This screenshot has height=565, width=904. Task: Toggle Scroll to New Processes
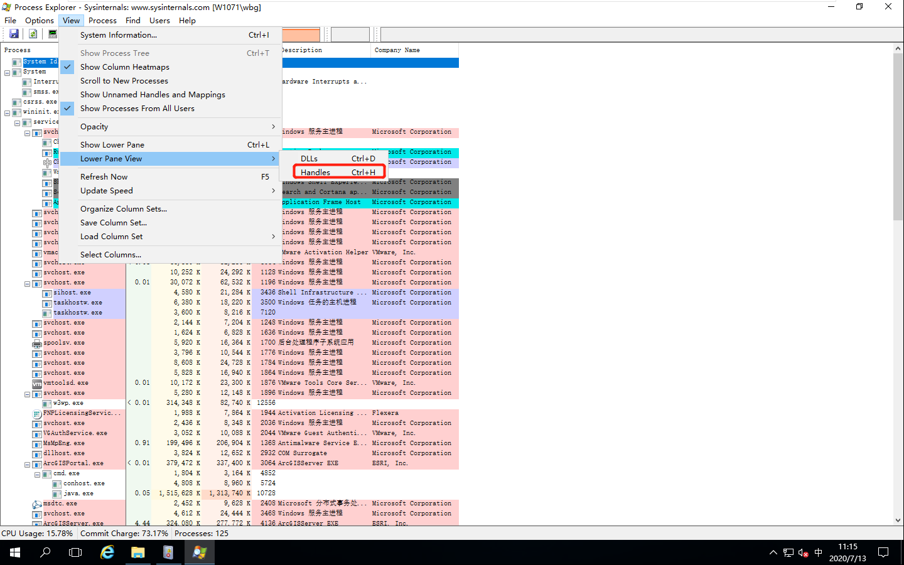pyautogui.click(x=171, y=81)
